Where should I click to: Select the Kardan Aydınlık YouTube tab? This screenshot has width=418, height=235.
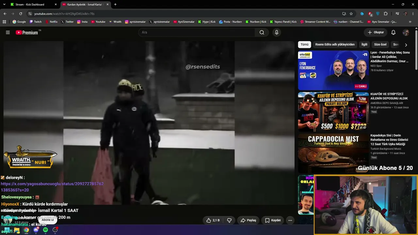86,5
